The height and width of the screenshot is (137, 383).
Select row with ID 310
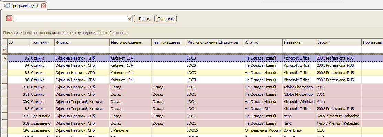195,87
